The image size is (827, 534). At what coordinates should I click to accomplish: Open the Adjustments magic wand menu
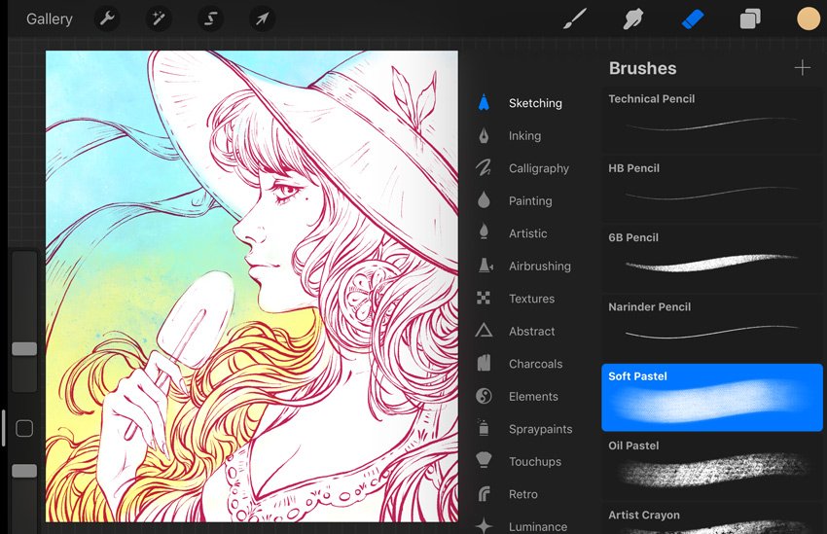click(x=159, y=19)
